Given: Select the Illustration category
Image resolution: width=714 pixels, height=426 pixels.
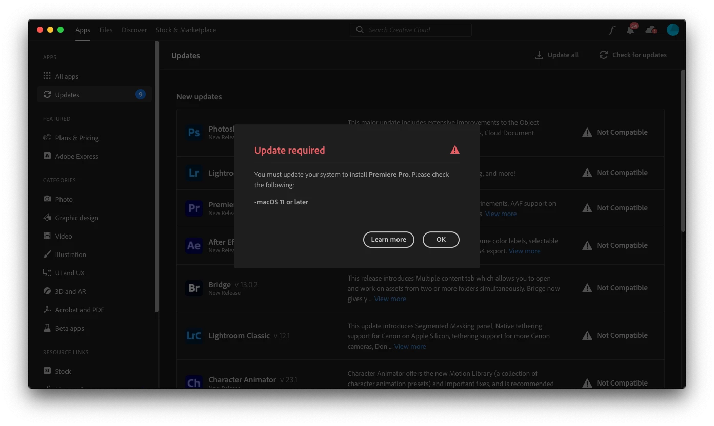Looking at the screenshot, I should (94, 254).
